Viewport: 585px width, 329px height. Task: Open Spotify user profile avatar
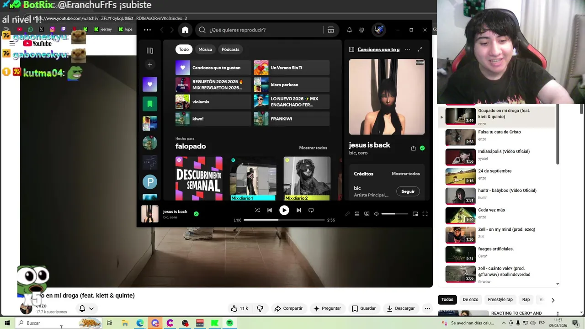click(378, 30)
